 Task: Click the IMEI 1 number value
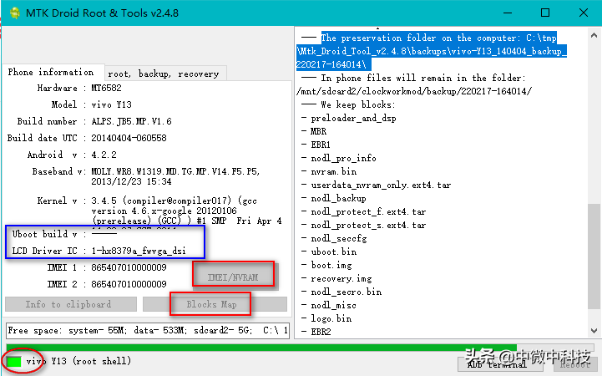click(129, 267)
